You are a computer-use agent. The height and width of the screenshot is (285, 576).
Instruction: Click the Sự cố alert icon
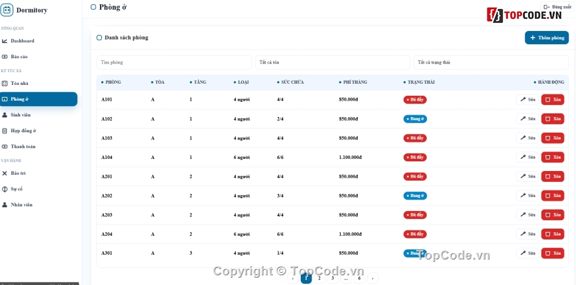pos(4,189)
